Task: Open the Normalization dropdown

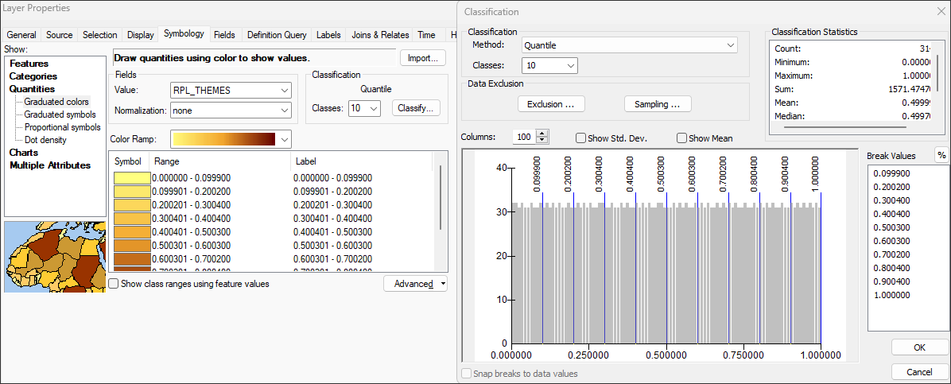Action: point(231,111)
